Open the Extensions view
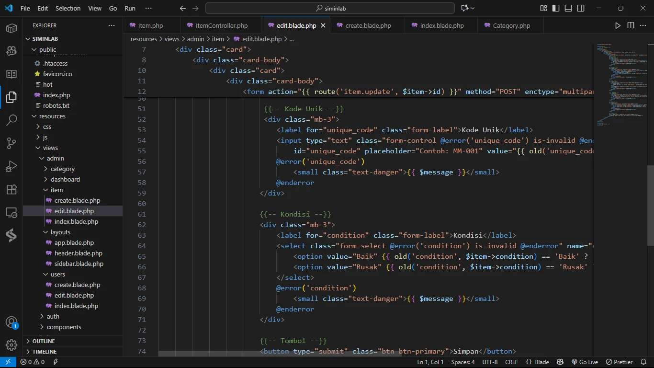 [x=11, y=189]
